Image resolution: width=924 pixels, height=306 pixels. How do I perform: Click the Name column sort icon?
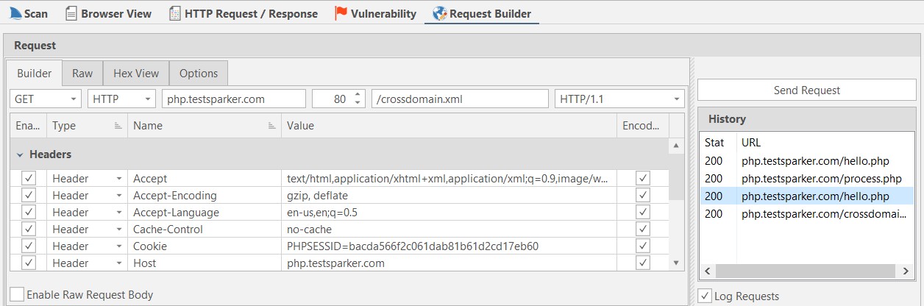click(x=271, y=126)
